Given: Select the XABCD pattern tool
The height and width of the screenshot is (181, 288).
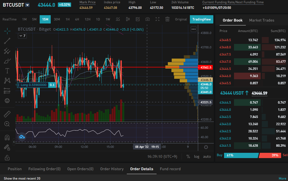Looking at the screenshot, I should [x=7, y=80].
